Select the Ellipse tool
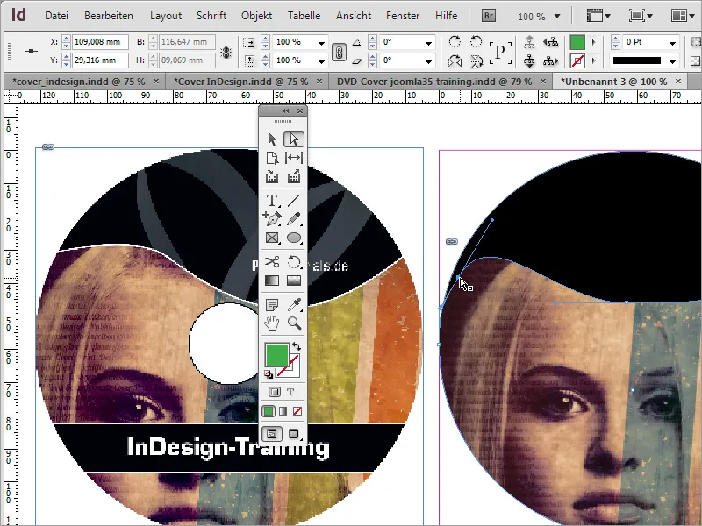 294,238
